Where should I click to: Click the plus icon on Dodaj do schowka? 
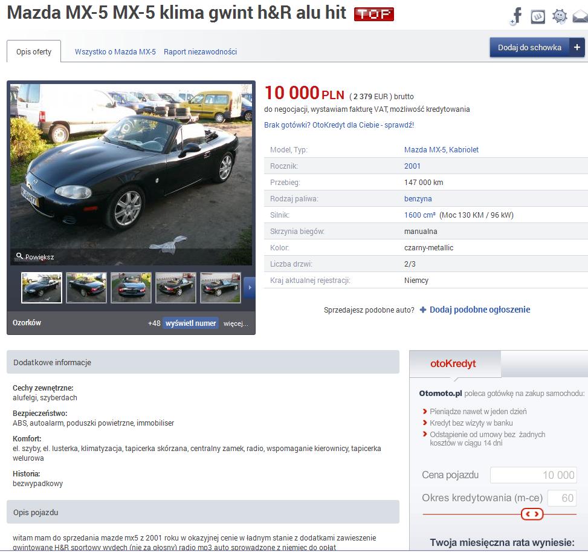click(577, 47)
